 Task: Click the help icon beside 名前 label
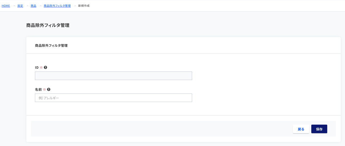49,89
